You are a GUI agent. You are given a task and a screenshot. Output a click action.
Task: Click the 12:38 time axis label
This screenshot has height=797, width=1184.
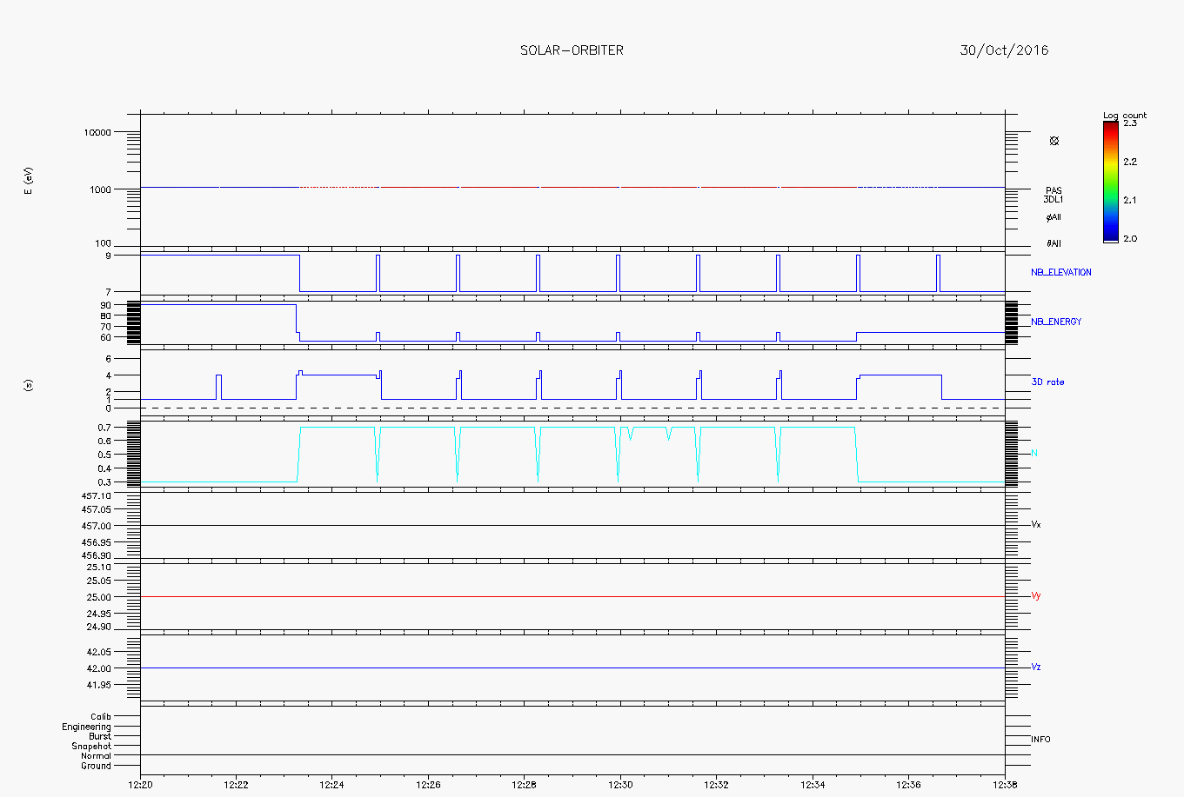point(1005,785)
